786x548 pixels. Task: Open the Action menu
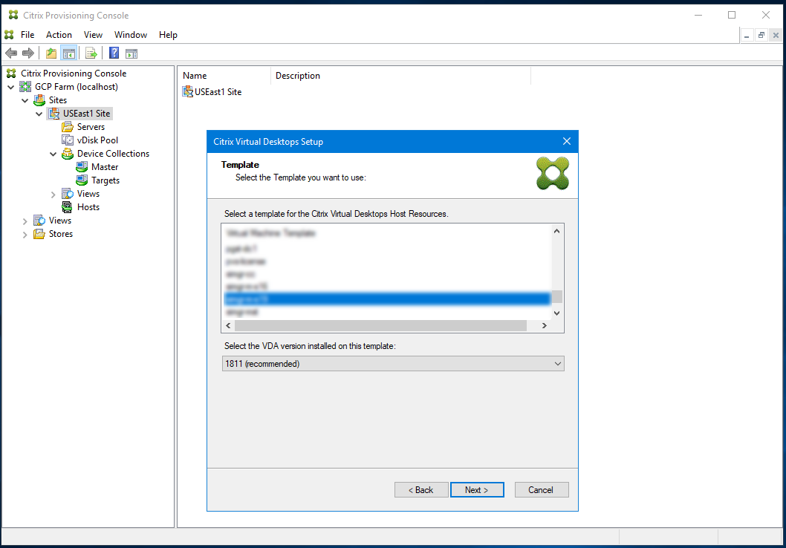pos(59,34)
